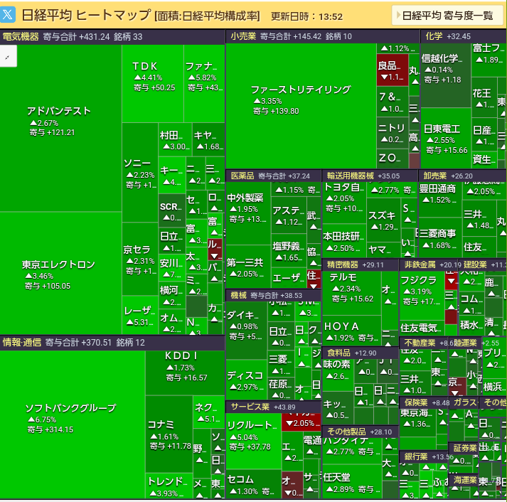Select the 医薬品 sector header
Image resolution: width=507 pixels, height=502 pixels.
pyautogui.click(x=273, y=176)
